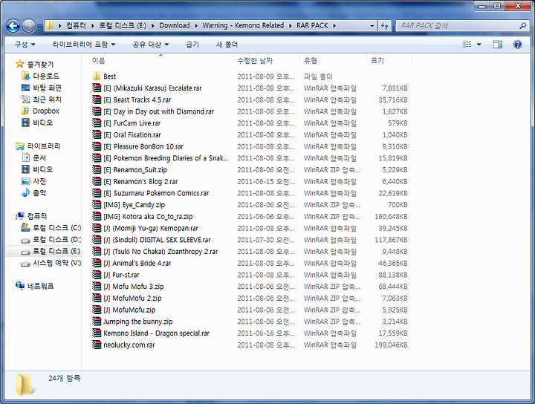Screen dimensions: 535x404
Task: Click the search magnifier icon
Action: (x=522, y=25)
